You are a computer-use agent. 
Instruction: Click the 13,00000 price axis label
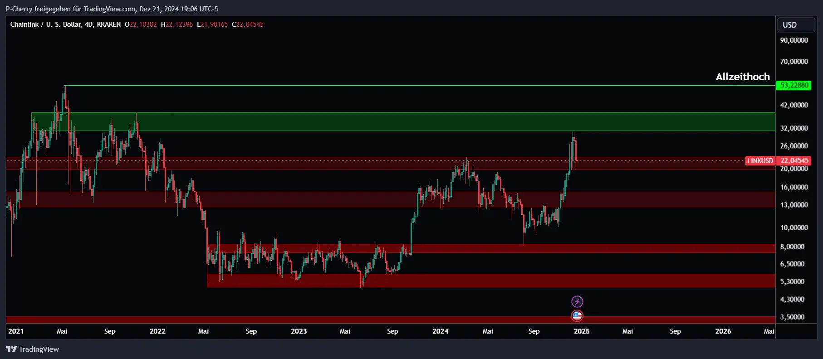(794, 205)
